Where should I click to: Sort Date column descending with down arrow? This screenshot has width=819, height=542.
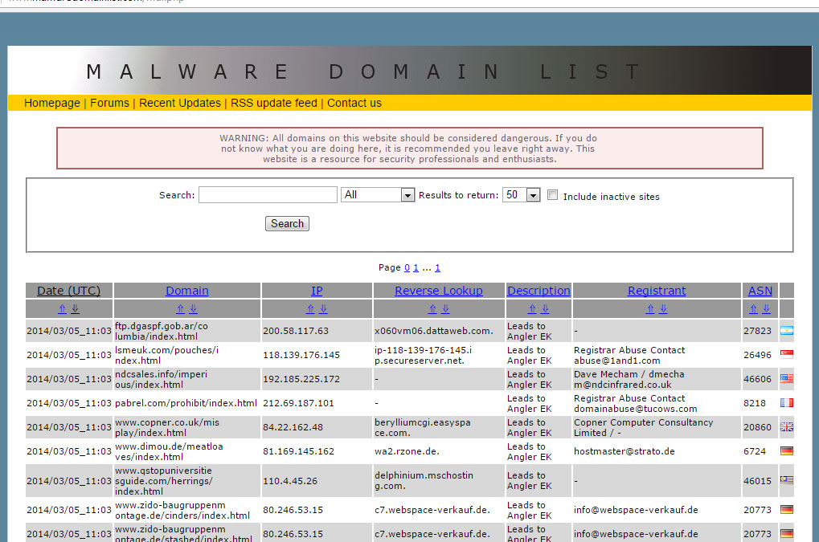coord(75,309)
